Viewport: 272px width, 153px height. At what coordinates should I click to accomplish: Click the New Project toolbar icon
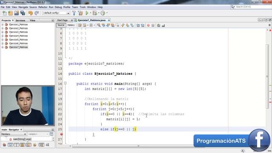10,13
